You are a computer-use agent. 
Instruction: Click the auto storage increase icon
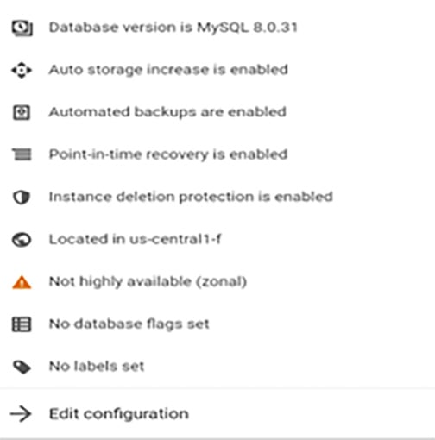[22, 70]
